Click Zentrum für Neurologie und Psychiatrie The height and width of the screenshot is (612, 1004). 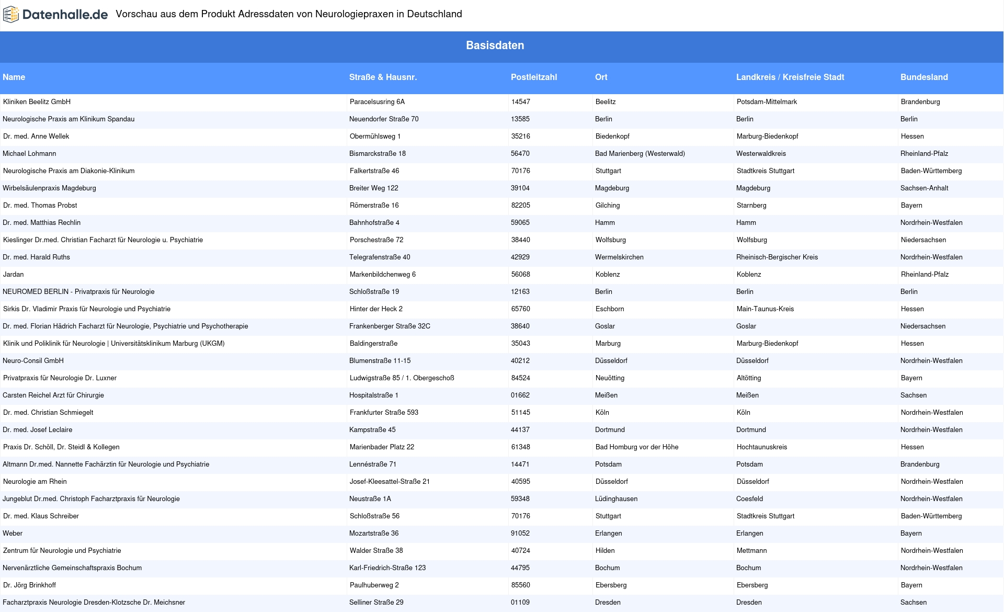[62, 551]
